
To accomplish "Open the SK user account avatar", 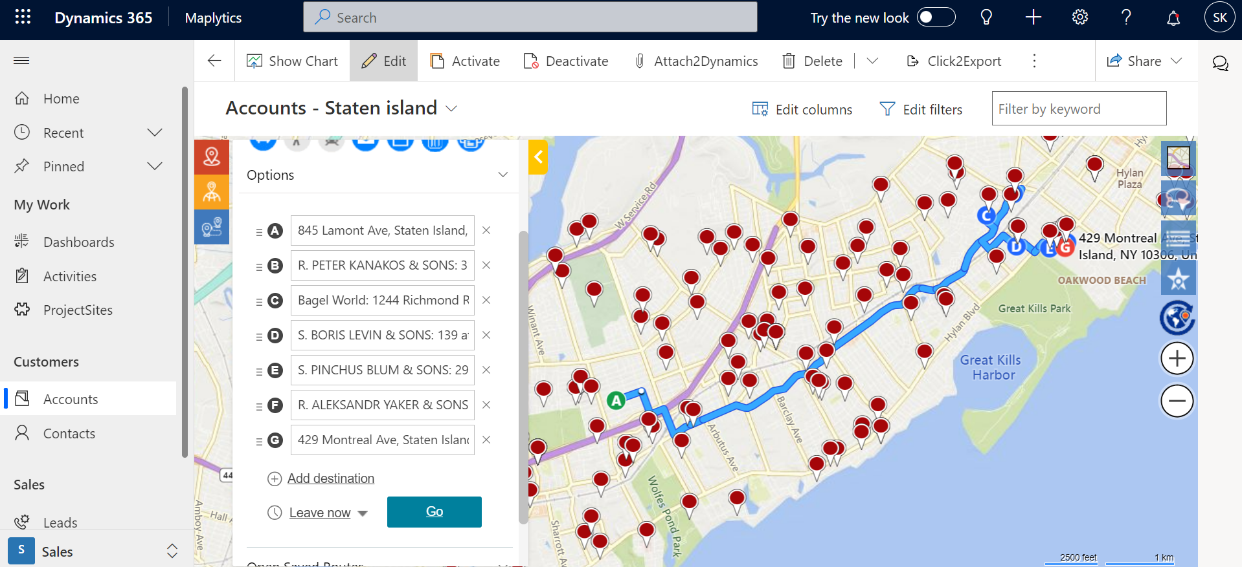I will tap(1219, 17).
